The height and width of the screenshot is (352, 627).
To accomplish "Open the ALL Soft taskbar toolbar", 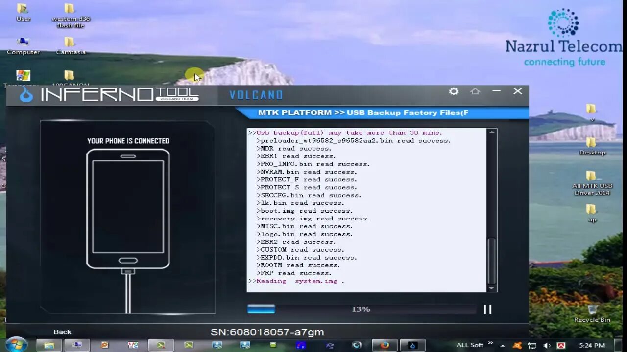I will tap(470, 345).
